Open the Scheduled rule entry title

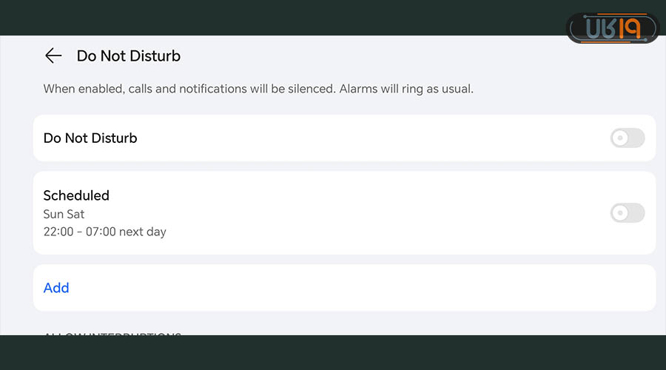[76, 195]
